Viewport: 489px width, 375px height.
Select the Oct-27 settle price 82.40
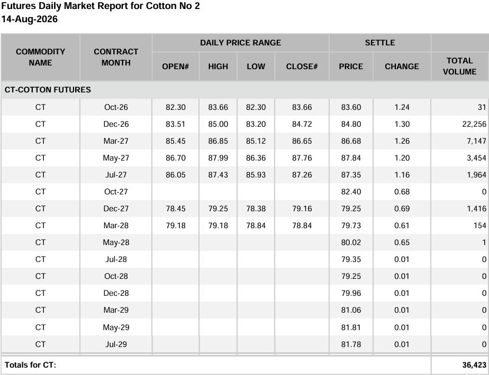pos(351,192)
